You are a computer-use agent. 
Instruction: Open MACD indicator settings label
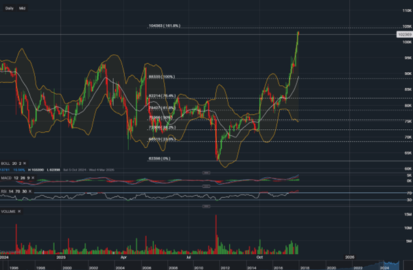pyautogui.click(x=6, y=178)
